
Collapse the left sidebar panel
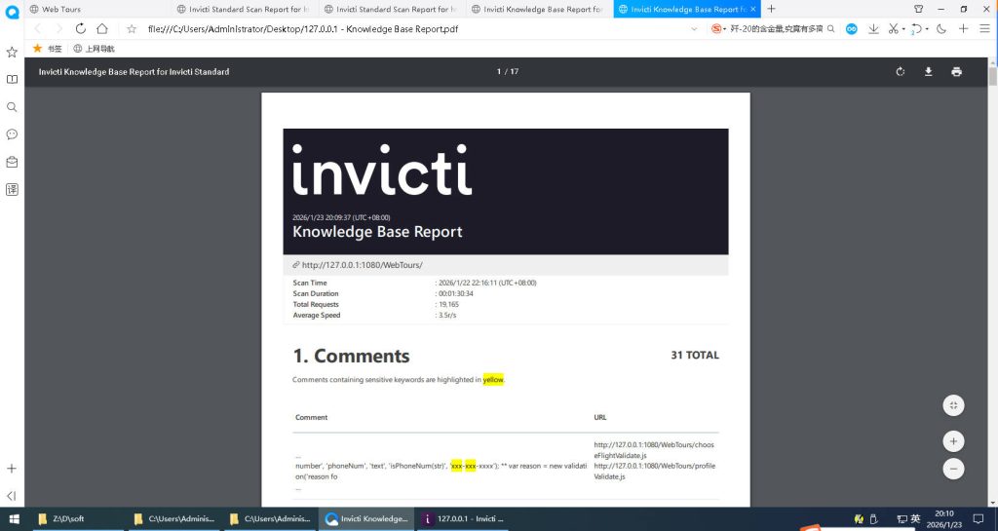tap(12, 496)
